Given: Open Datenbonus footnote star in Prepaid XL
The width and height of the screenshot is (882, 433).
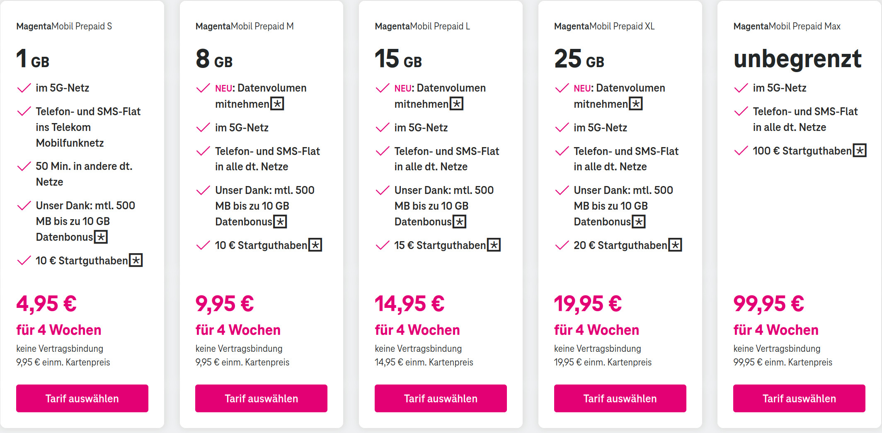Looking at the screenshot, I should (639, 222).
